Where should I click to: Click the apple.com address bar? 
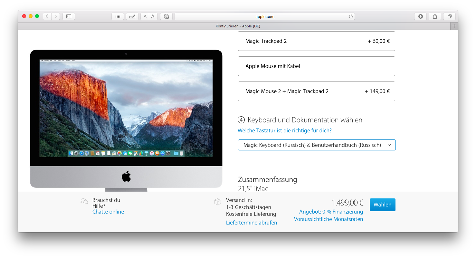[x=264, y=16]
